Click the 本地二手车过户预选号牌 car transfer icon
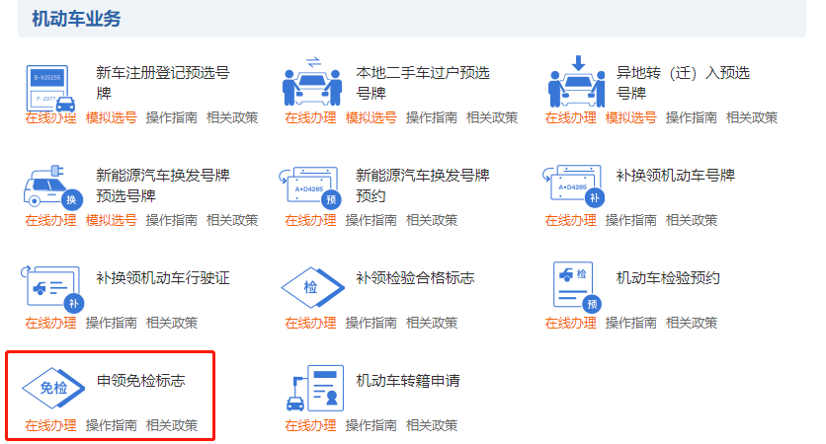The width and height of the screenshot is (826, 444). click(312, 82)
